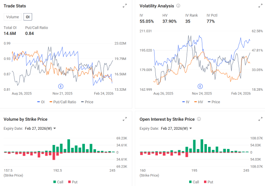Expand the Trade Stats panel fullscreen

coord(125,6)
